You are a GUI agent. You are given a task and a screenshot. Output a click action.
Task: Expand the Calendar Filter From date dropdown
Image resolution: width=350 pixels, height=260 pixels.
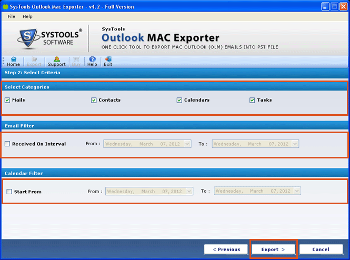click(189, 191)
